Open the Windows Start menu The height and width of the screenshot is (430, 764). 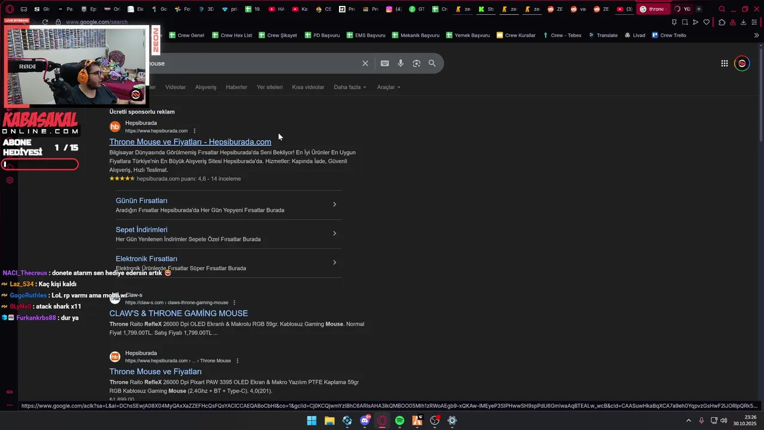click(312, 420)
